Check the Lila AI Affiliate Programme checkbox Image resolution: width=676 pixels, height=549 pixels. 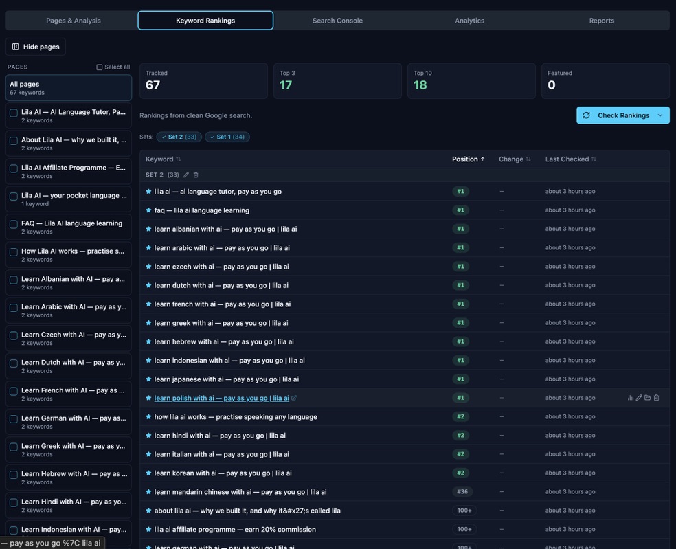tap(14, 168)
